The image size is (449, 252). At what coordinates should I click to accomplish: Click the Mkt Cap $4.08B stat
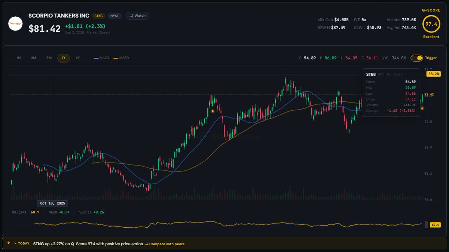click(333, 19)
